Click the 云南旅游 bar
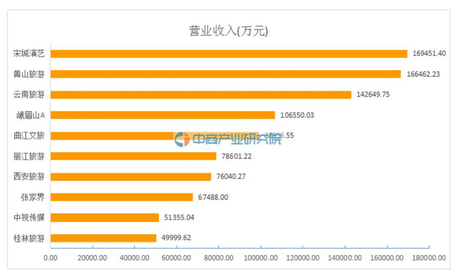 [200, 95]
